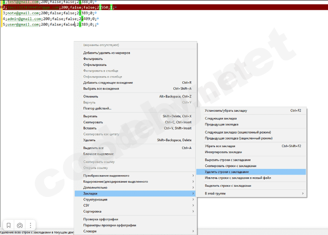Click the admin@gmail.com text in line 4
328x235 pixels.
[x=24, y=19]
